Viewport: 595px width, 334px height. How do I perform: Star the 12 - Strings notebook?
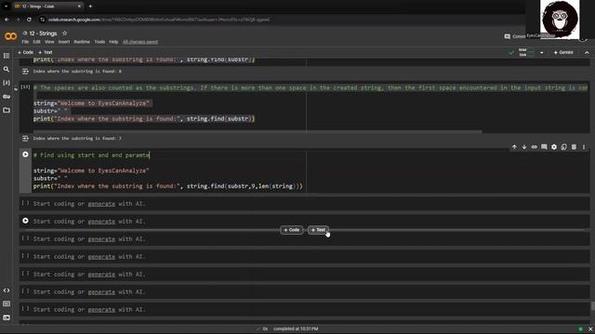tap(64, 33)
